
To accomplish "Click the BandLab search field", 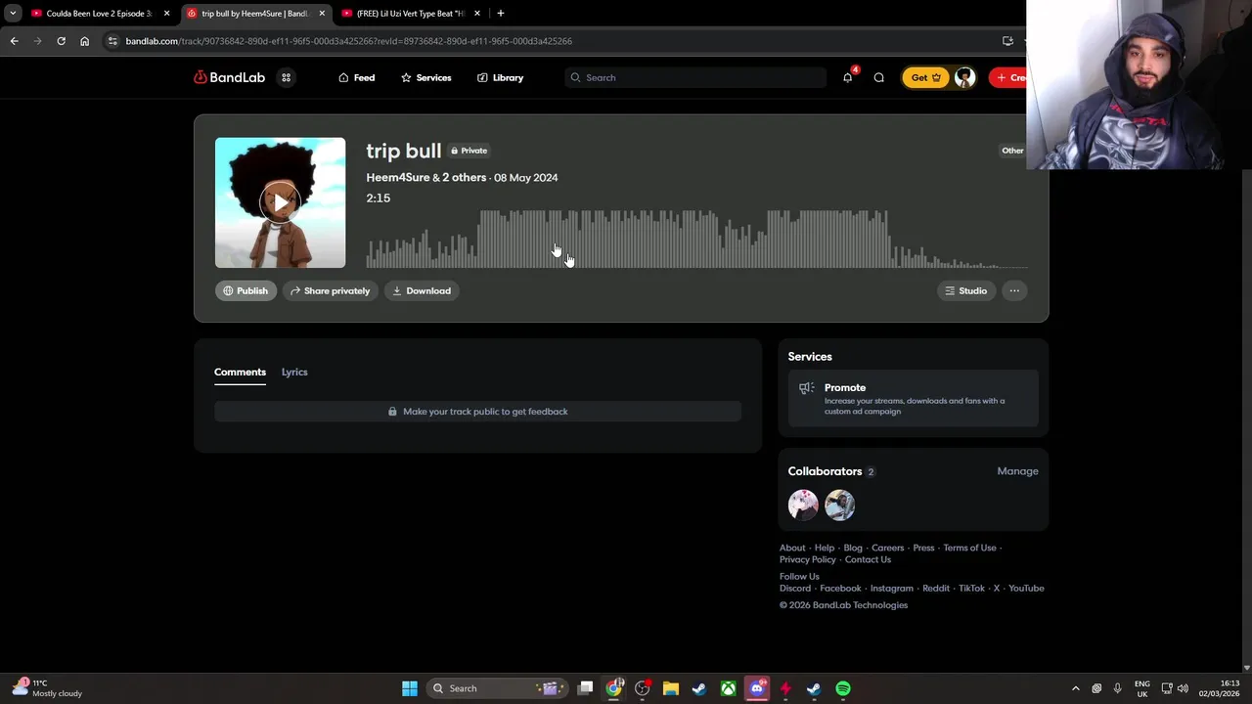I will [695, 77].
